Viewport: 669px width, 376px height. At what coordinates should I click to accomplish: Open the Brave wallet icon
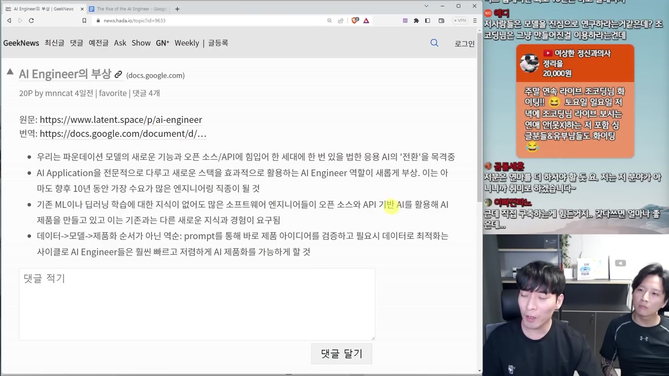441,20
